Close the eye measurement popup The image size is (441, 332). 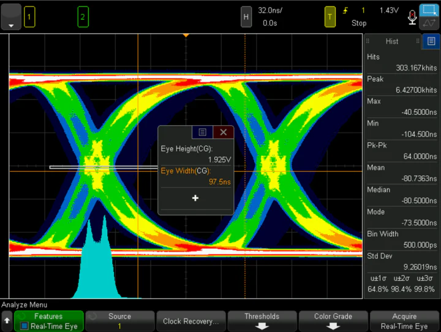(x=224, y=132)
